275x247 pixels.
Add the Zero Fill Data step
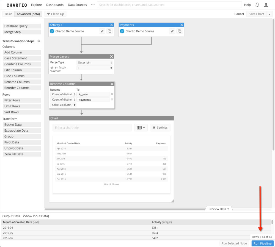click(22, 154)
